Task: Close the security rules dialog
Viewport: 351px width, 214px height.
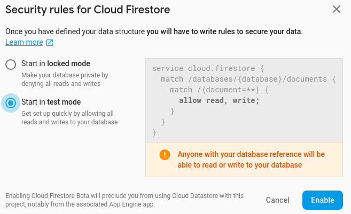Action: 337,10
